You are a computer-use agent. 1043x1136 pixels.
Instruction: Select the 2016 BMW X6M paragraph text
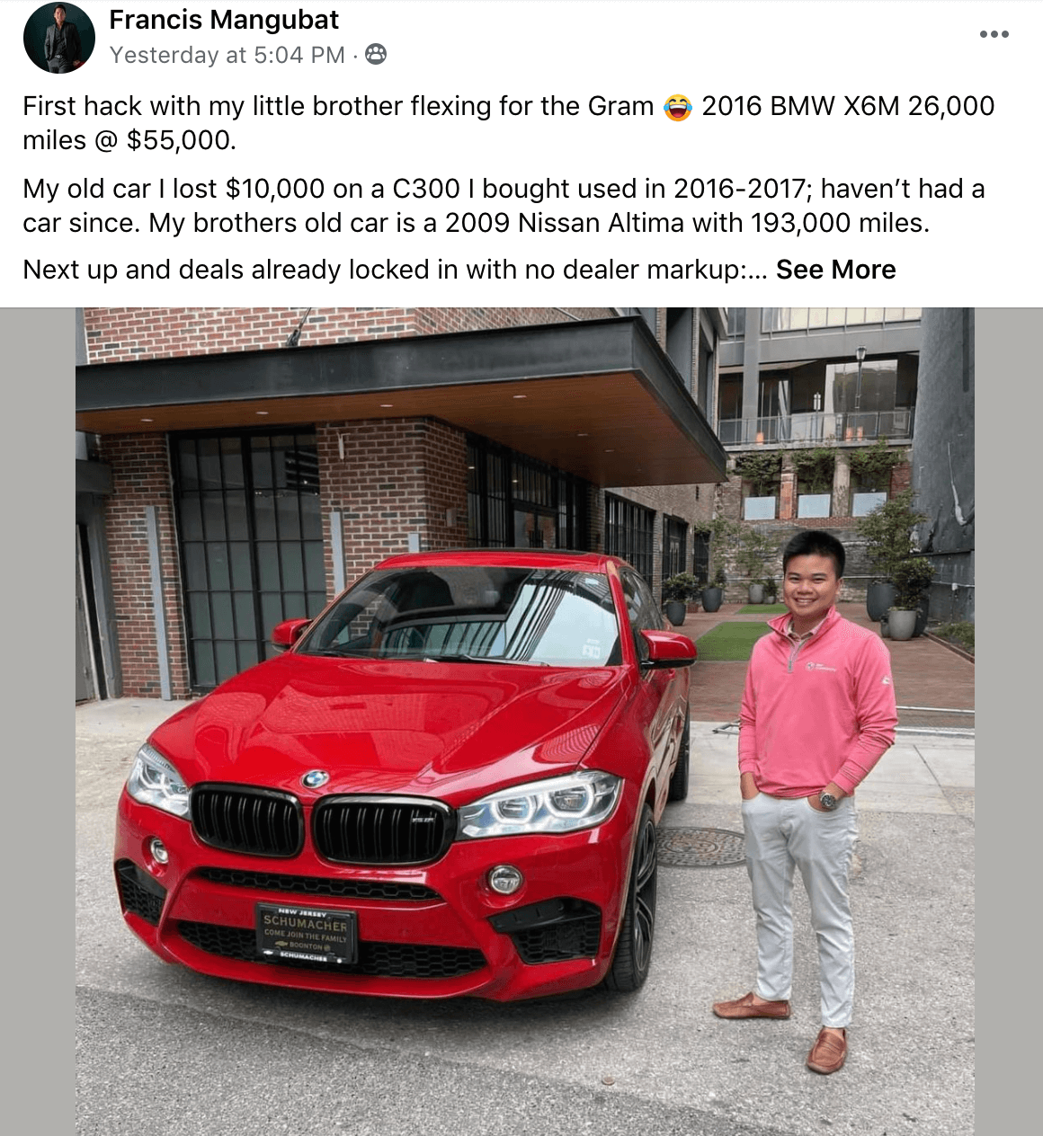[x=508, y=123]
